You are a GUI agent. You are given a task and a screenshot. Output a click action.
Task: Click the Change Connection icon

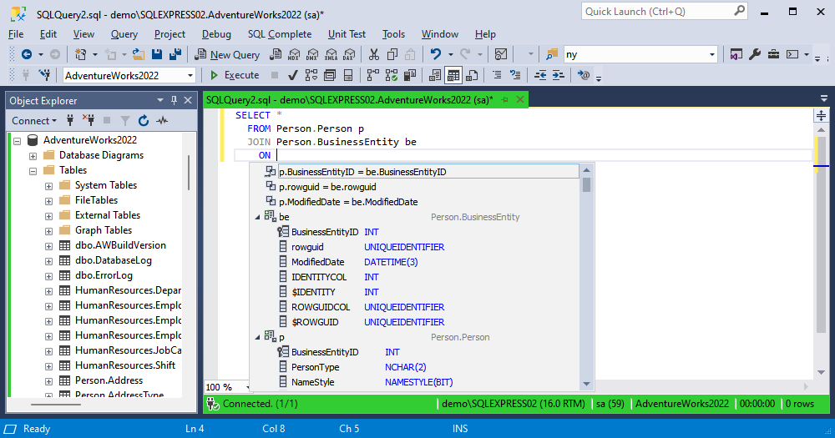pos(45,75)
